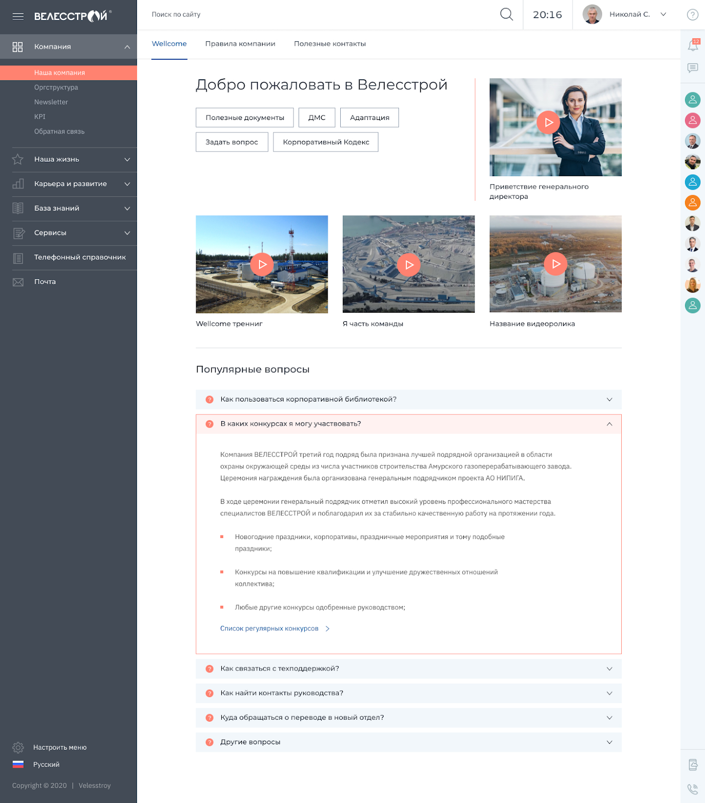Play the Wellcome тренинг video
Image resolution: width=705 pixels, height=803 pixels.
coord(262,264)
